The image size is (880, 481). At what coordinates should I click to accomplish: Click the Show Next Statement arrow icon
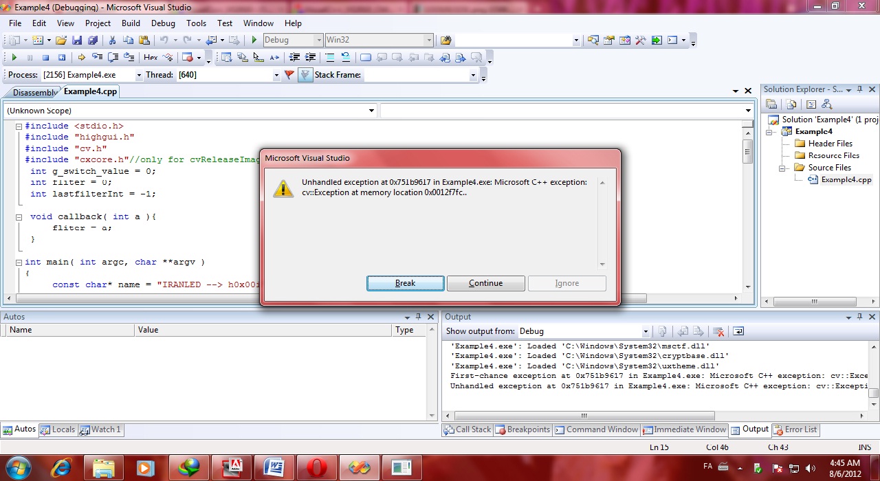[81, 58]
